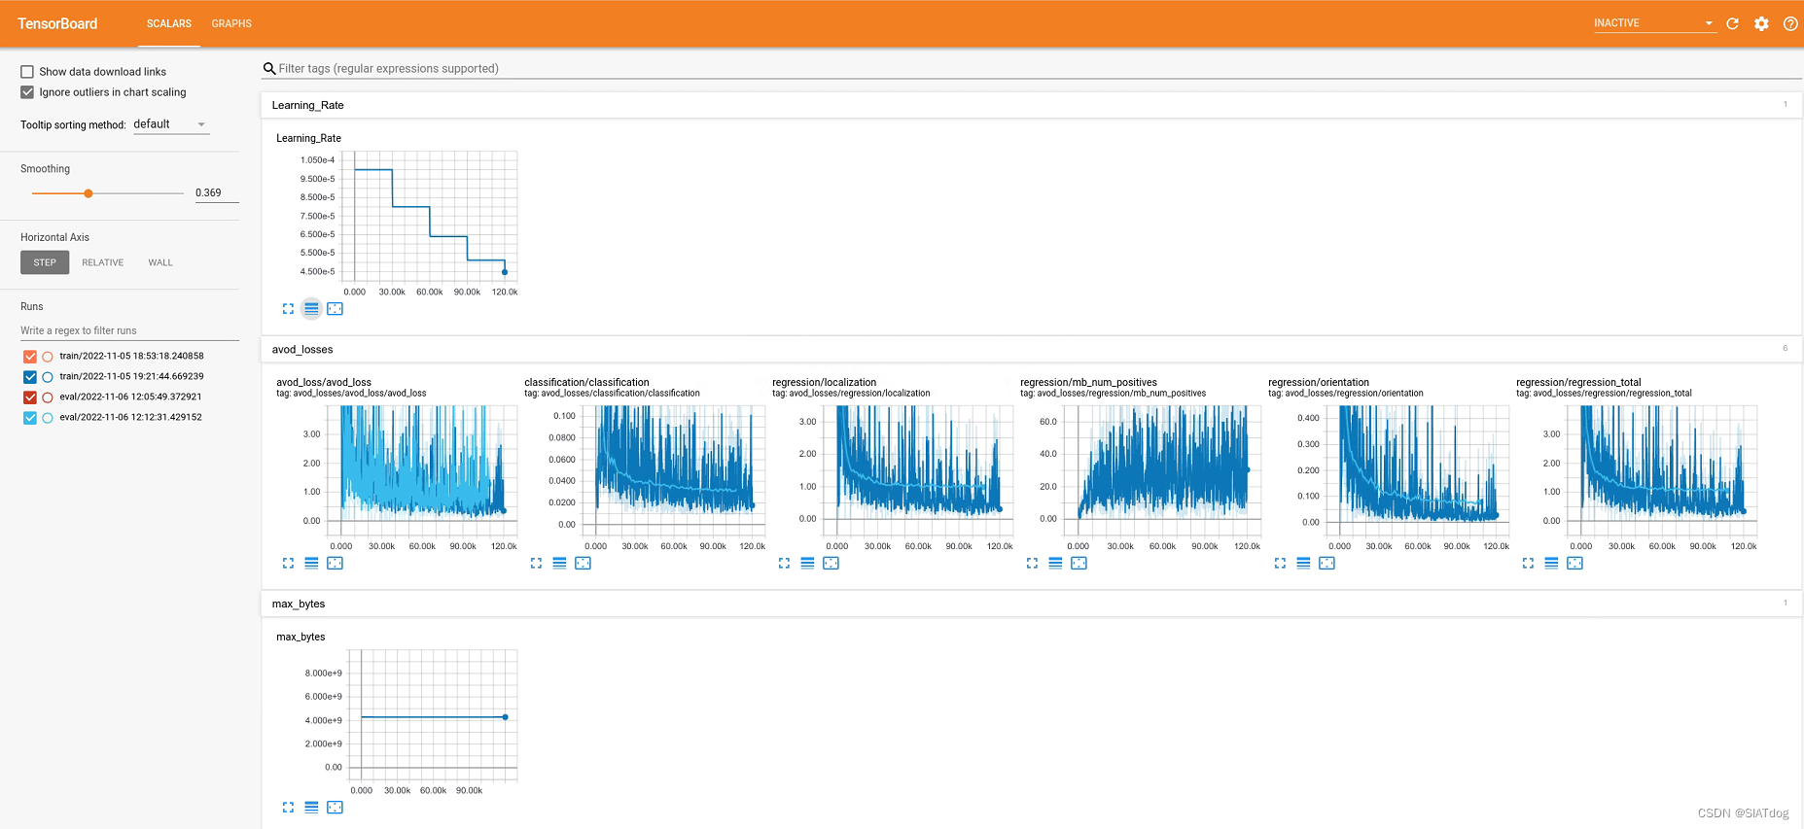
Task: Toggle log scale on regression/orientation chart
Action: click(1303, 564)
